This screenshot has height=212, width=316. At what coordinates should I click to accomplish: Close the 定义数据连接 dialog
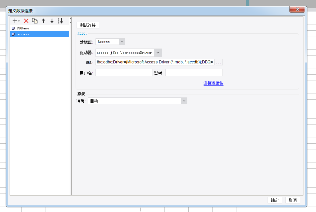[x=297, y=9]
